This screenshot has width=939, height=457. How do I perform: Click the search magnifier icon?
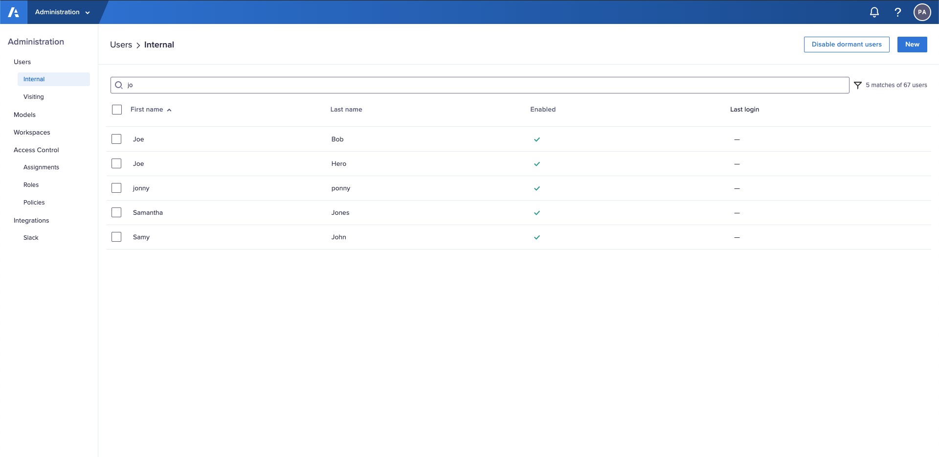tap(119, 85)
